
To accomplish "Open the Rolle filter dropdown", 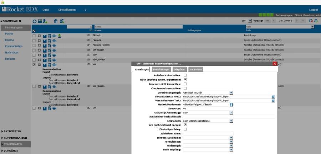I will point(312,27).
